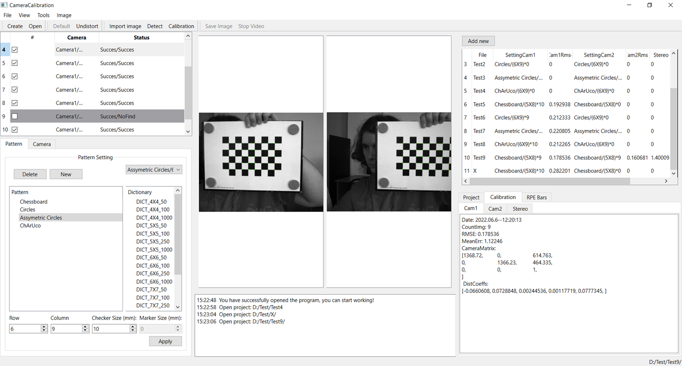This screenshot has width=682, height=366.
Task: Click Import image in the toolbar
Action: 125,26
